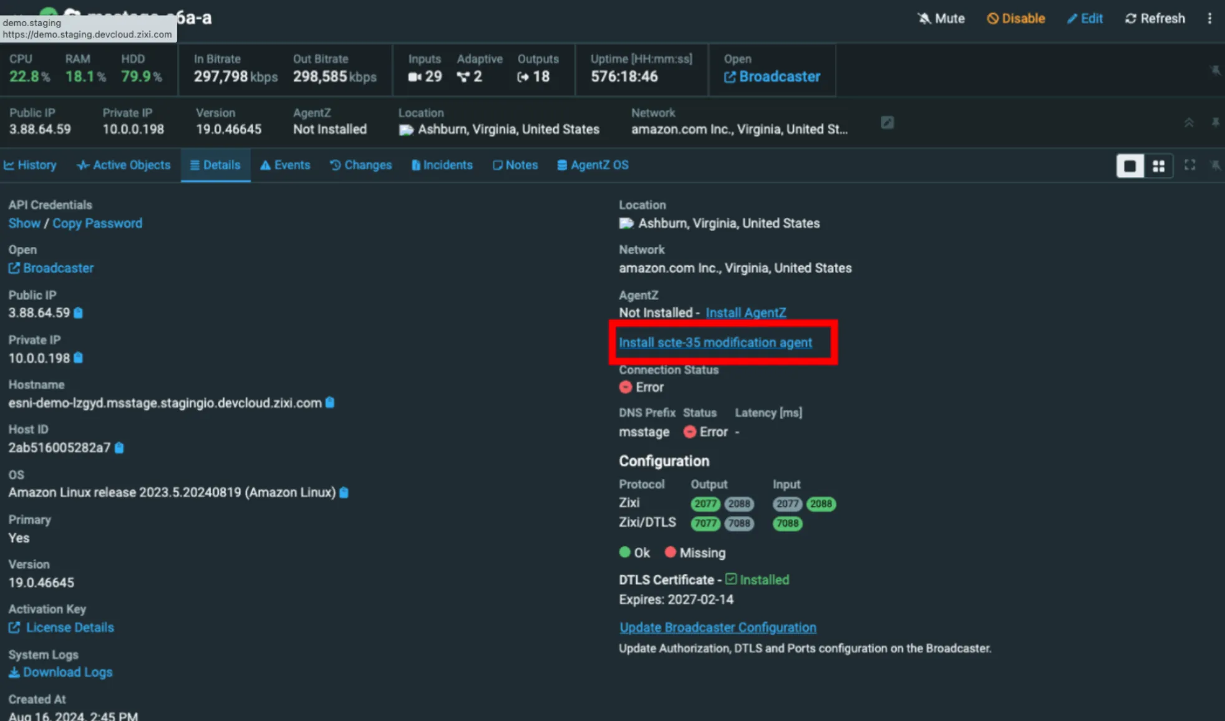The height and width of the screenshot is (721, 1225).
Task: Collapse the info row with double chevron
Action: (1189, 122)
